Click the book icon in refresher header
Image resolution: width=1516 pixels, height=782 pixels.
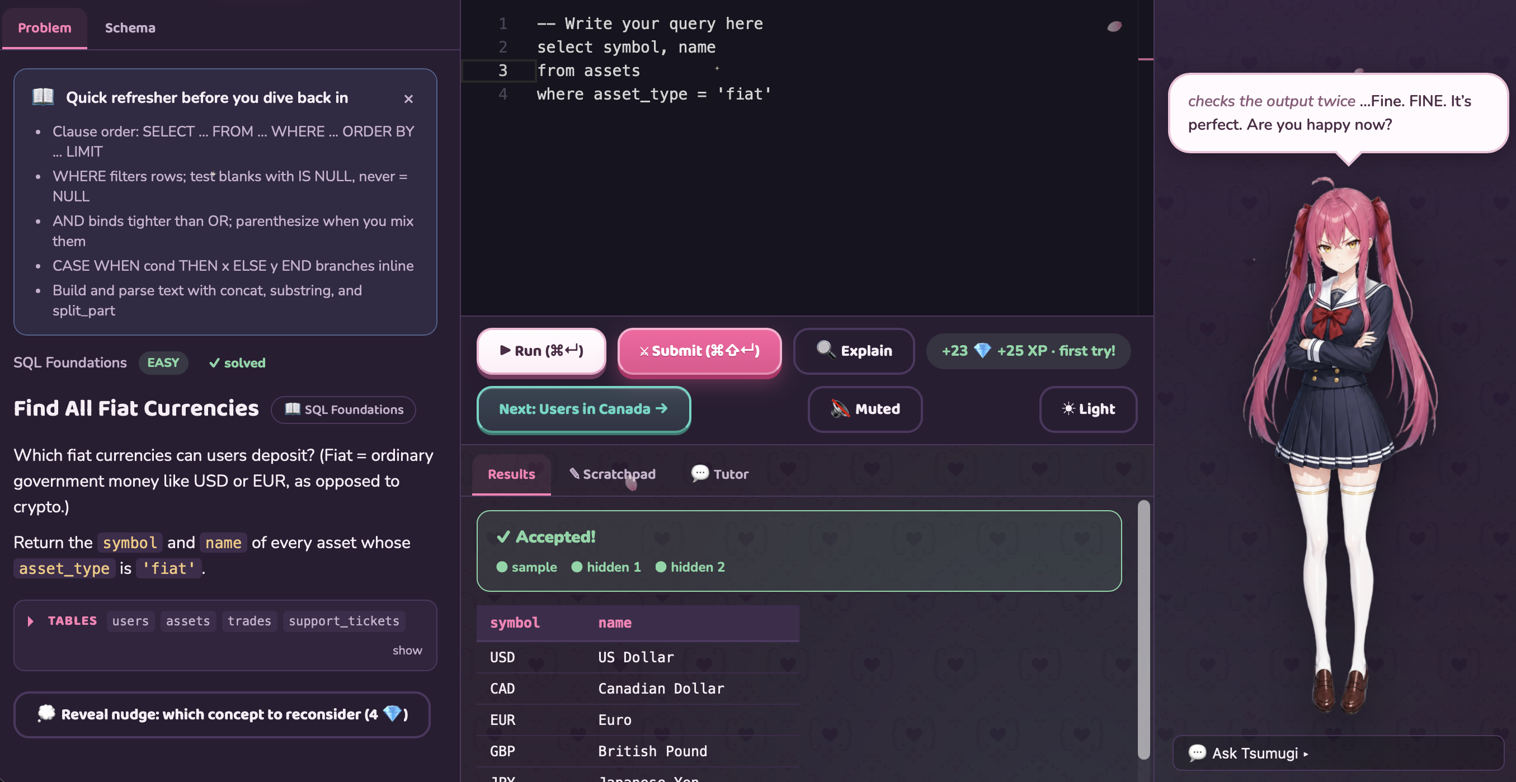click(43, 97)
